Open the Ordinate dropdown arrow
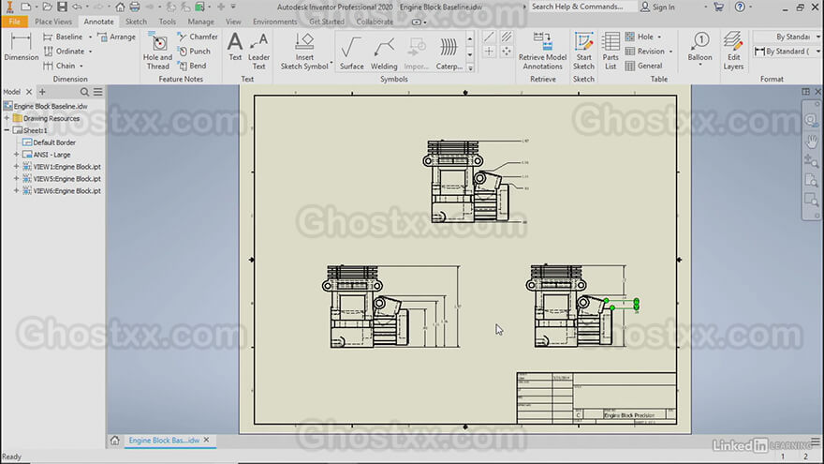824x464 pixels. [91, 52]
